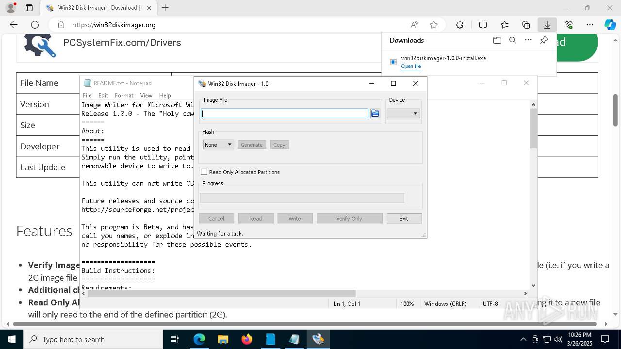This screenshot has height=349, width=621.
Task: Open Edit menu in Notepad
Action: click(x=103, y=95)
